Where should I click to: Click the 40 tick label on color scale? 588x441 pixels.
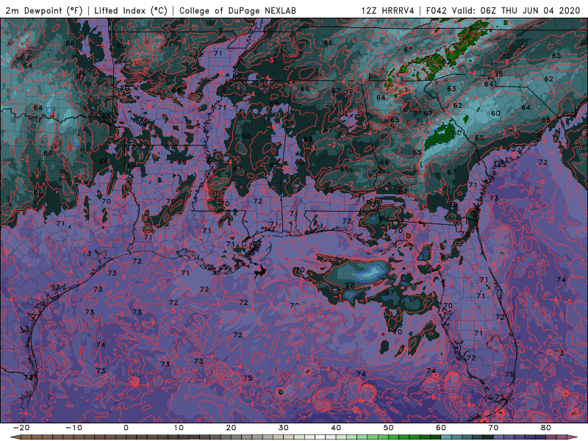(336, 428)
